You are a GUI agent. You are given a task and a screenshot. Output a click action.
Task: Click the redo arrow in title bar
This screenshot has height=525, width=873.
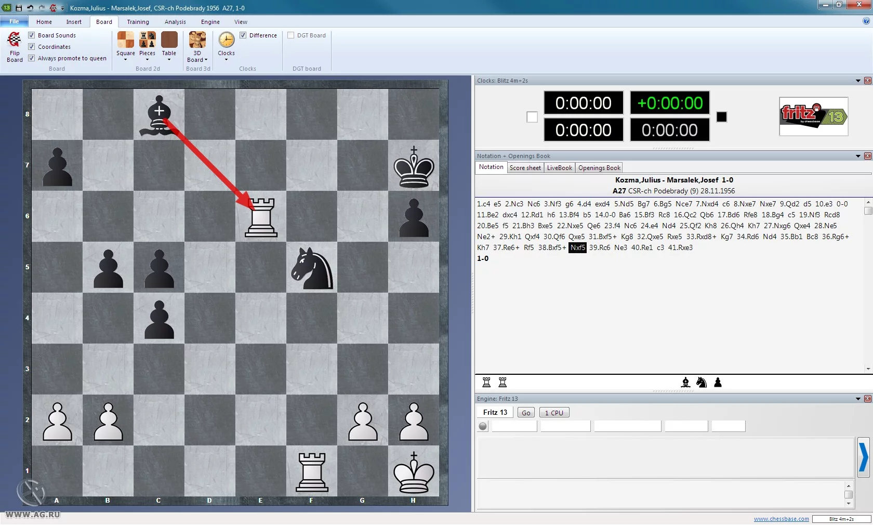pos(42,8)
